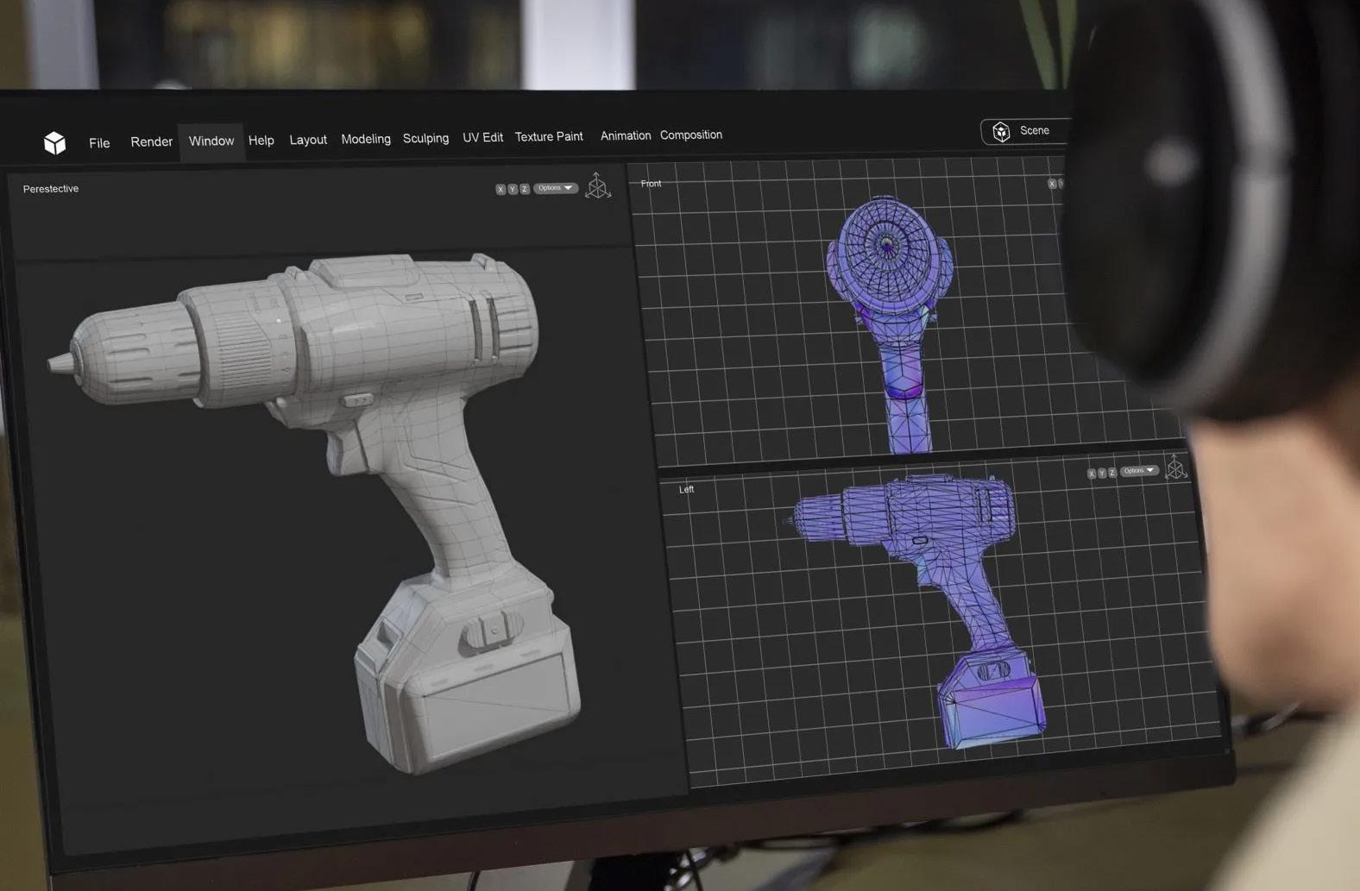This screenshot has height=891, width=1360.
Task: Toggle Z axis in Perspective viewport
Action: (524, 189)
